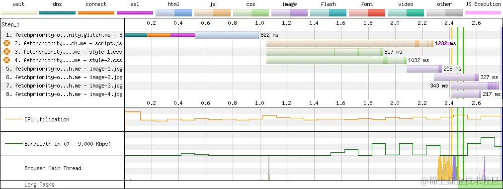Click the render-blocking icon beside style-1.css

[x=7, y=52]
